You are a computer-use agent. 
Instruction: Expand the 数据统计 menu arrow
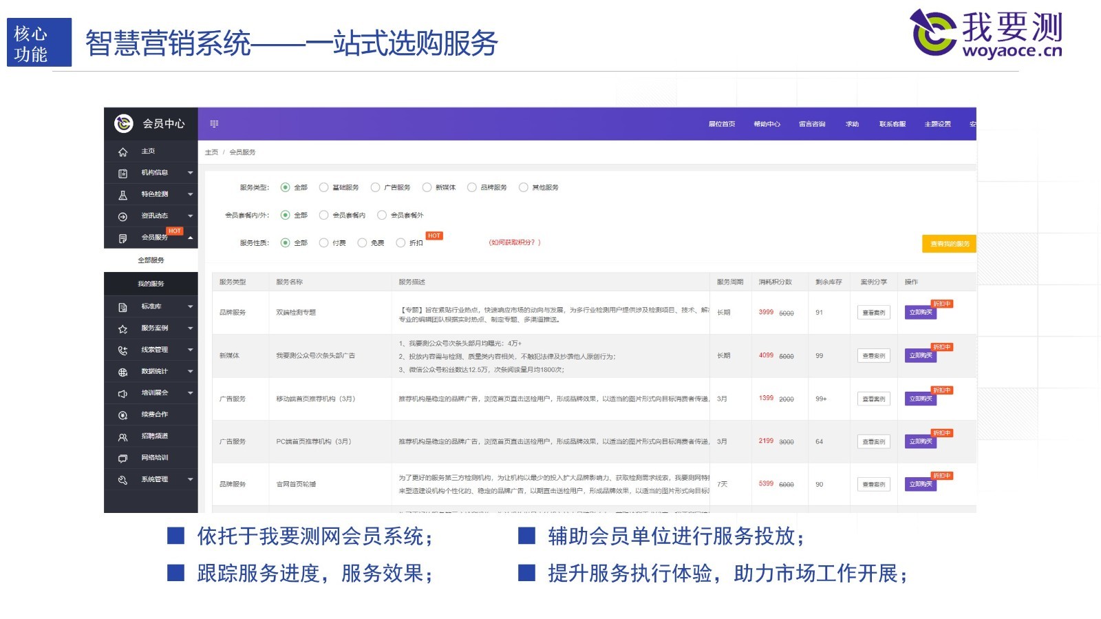coord(191,371)
